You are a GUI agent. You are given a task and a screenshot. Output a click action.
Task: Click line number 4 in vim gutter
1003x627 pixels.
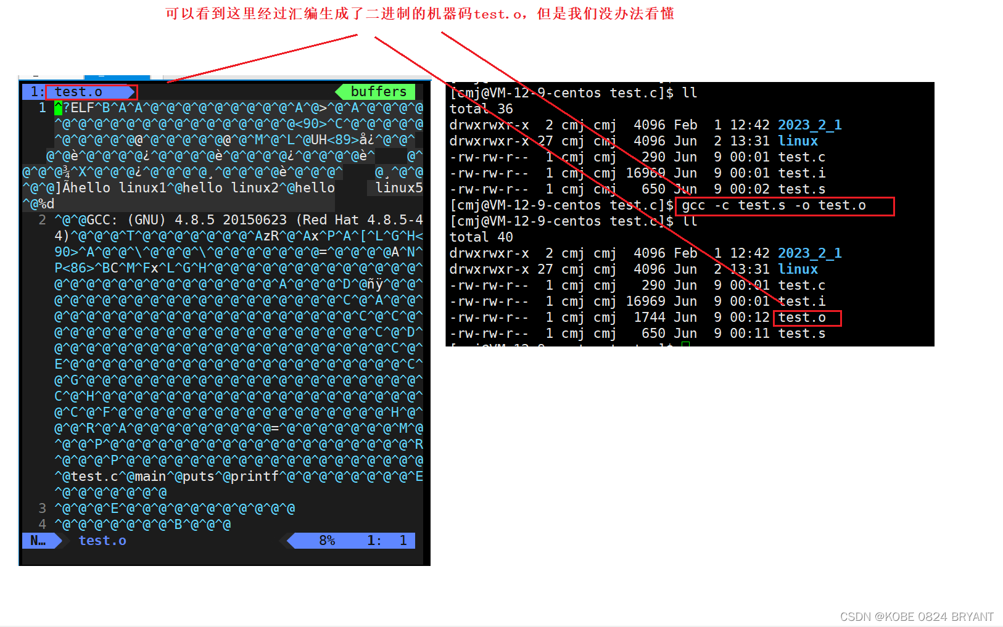[x=42, y=525]
